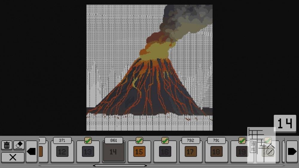This screenshot has width=299, height=168.
Task: Select color 18 in the palette
Action: (x=216, y=152)
